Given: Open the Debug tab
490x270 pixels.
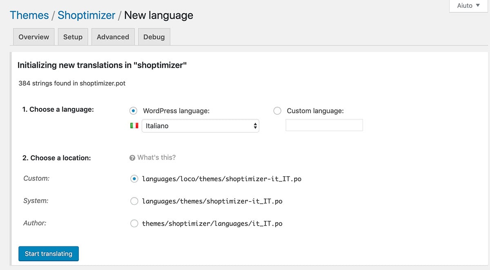Looking at the screenshot, I should coord(154,37).
